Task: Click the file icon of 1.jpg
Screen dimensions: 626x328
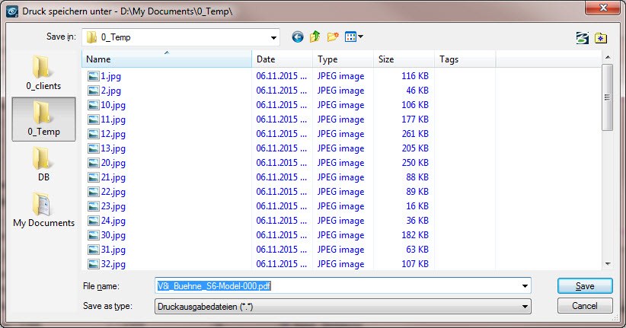Action: tap(94, 76)
